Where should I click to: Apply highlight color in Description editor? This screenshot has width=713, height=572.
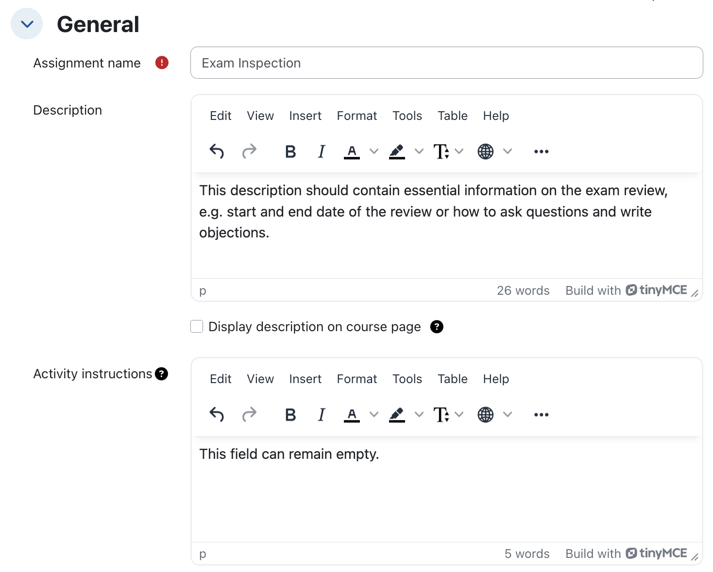point(397,151)
